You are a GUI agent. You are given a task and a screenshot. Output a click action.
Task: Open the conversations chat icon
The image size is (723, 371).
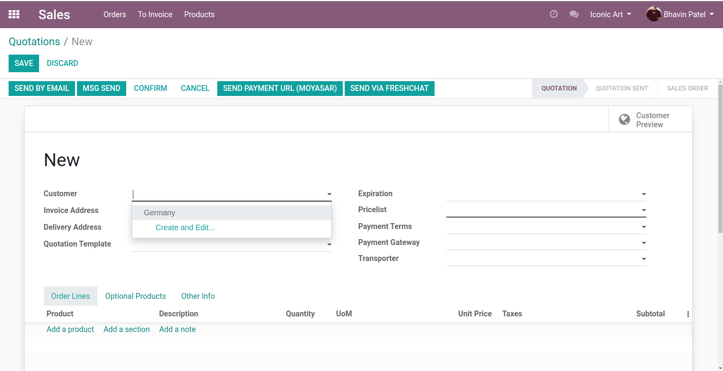tap(574, 14)
